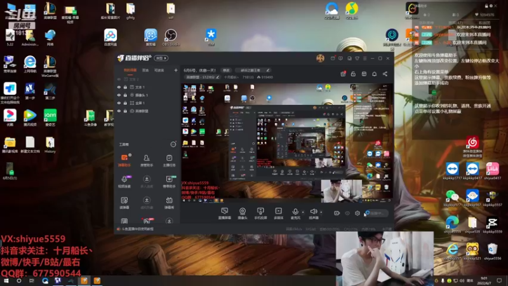Open the hamburger menu in the title bar

click(x=364, y=58)
